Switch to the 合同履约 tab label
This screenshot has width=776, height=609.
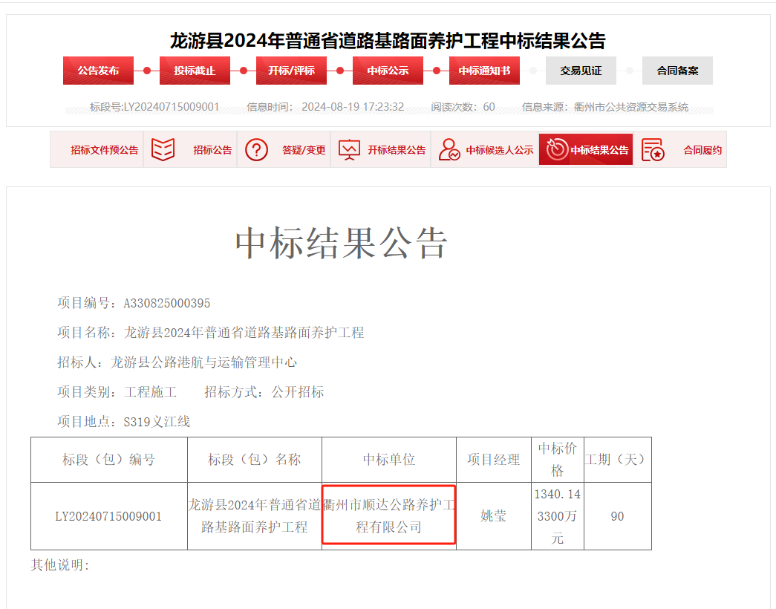click(702, 150)
